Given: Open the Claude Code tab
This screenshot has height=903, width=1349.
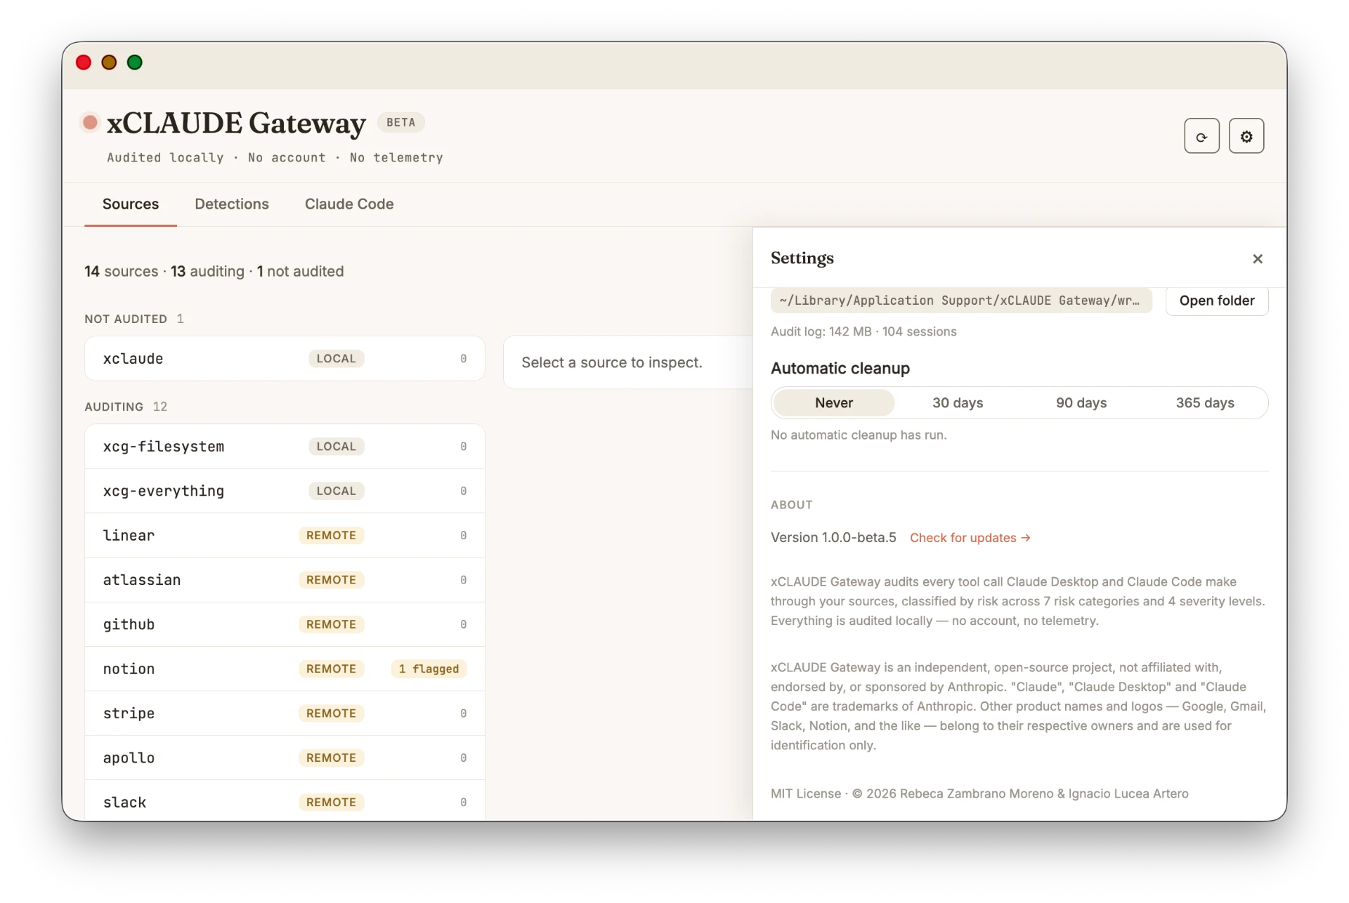Looking at the screenshot, I should tap(349, 204).
